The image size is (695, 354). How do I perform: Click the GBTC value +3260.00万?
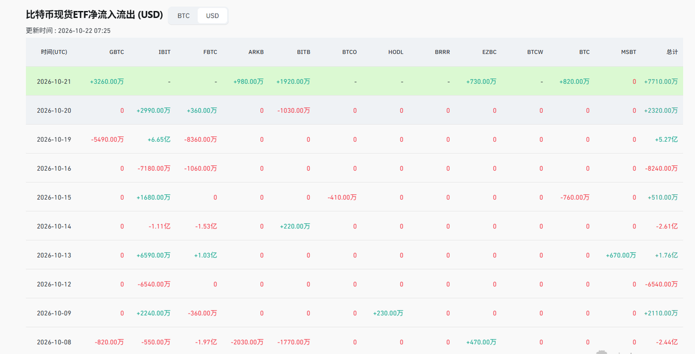pos(107,82)
